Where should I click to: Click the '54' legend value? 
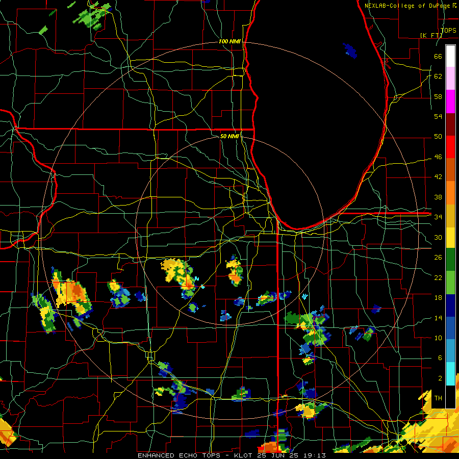coord(438,116)
